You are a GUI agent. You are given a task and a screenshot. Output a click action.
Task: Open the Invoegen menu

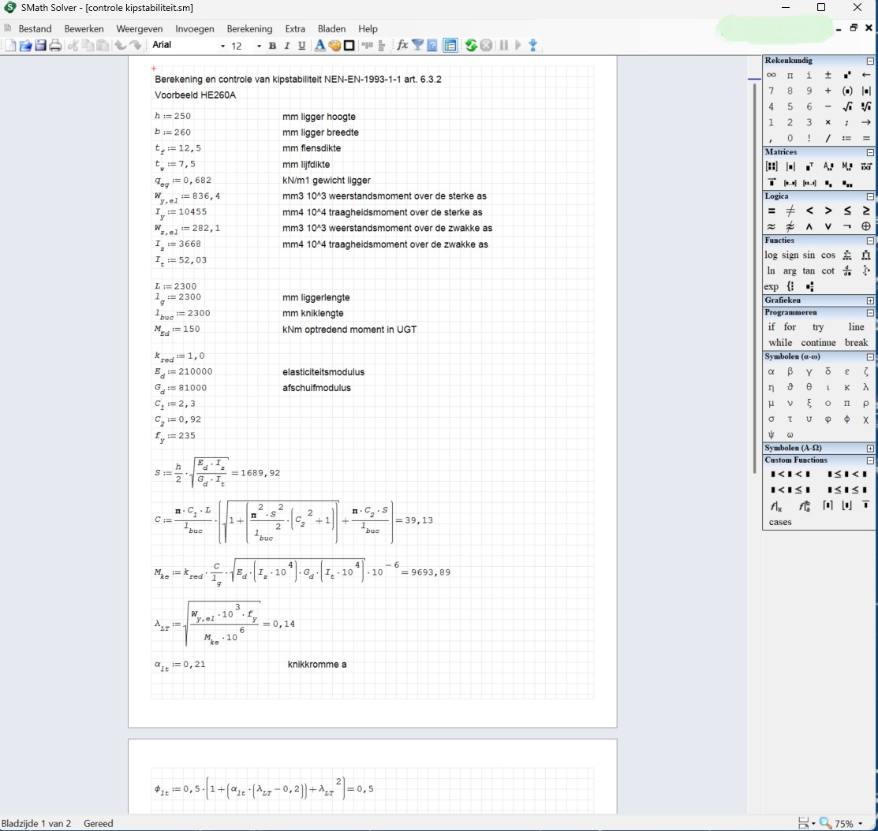pos(194,28)
